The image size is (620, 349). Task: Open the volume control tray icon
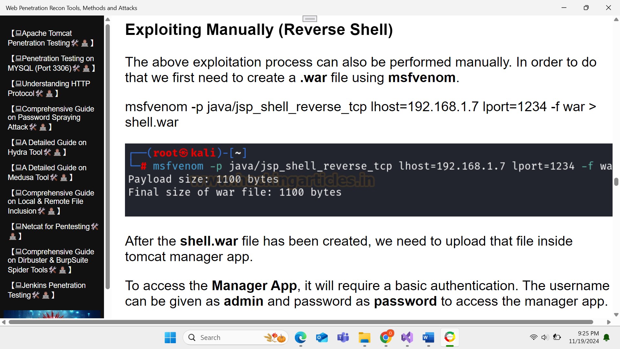click(545, 337)
